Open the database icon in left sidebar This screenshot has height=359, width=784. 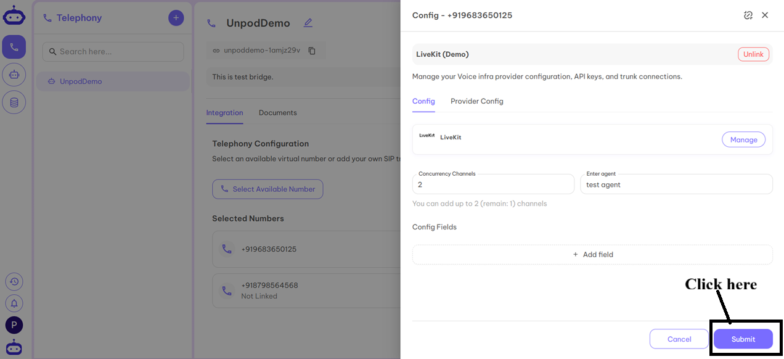point(14,102)
